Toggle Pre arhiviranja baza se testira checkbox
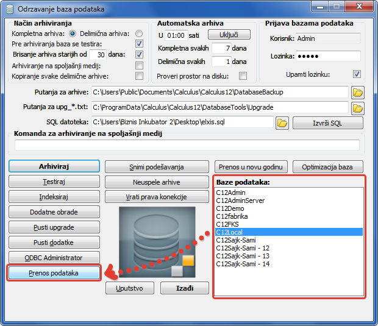This screenshot has width=378, height=326. pos(139,44)
